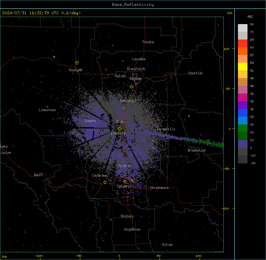
Task: Click the Sylvan label
Action: click(120, 76)
